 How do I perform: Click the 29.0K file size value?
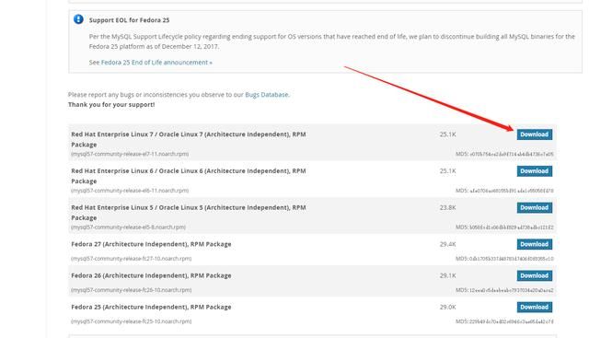coord(448,308)
